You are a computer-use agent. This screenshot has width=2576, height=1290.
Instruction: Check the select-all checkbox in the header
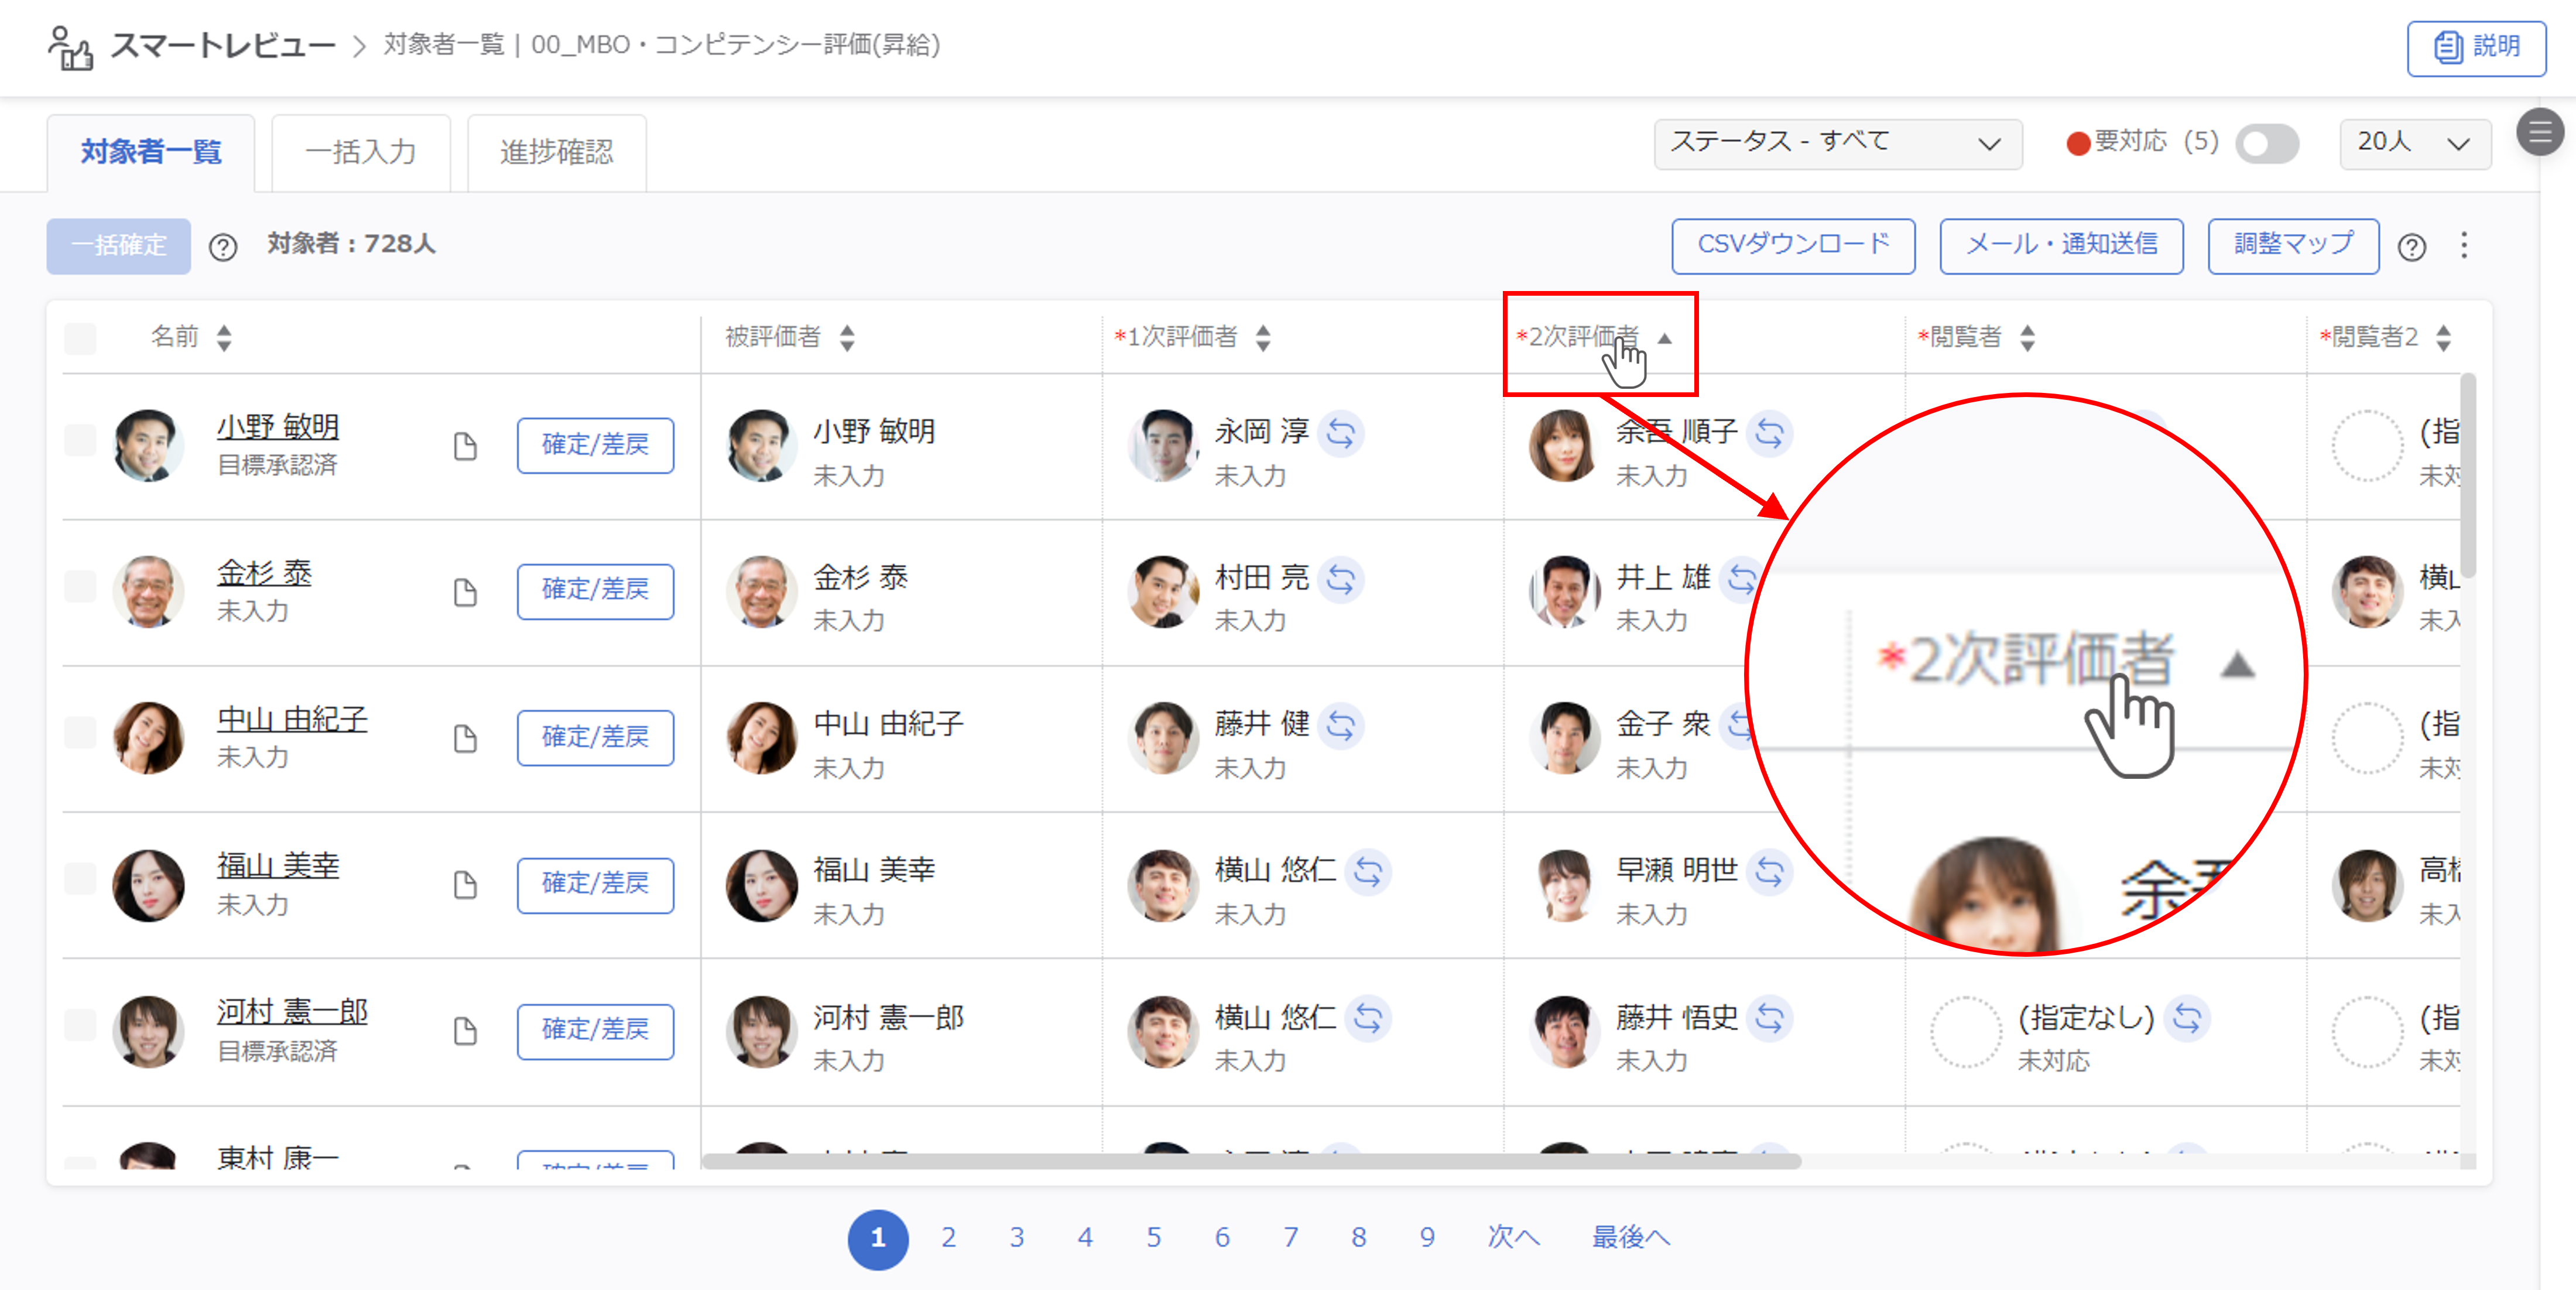pyautogui.click(x=80, y=338)
